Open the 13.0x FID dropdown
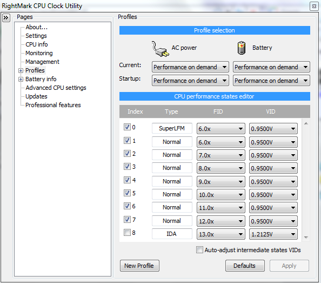Screen dimensions: 321x283 pos(221,234)
